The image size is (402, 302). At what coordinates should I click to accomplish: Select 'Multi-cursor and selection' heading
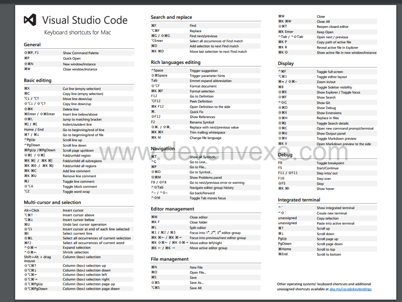(x=52, y=202)
